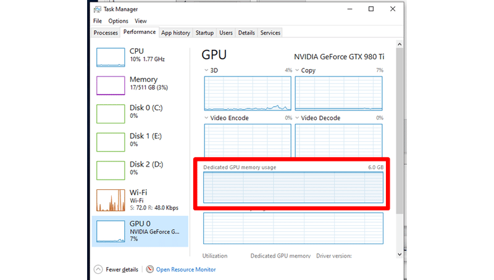Select the CPU usage graph thumbnail
This screenshot has width=494, height=280.
point(111,57)
